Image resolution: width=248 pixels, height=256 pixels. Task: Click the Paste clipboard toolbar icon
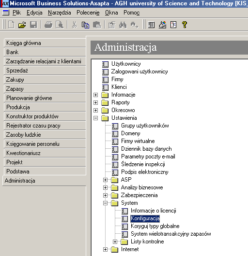(97, 25)
